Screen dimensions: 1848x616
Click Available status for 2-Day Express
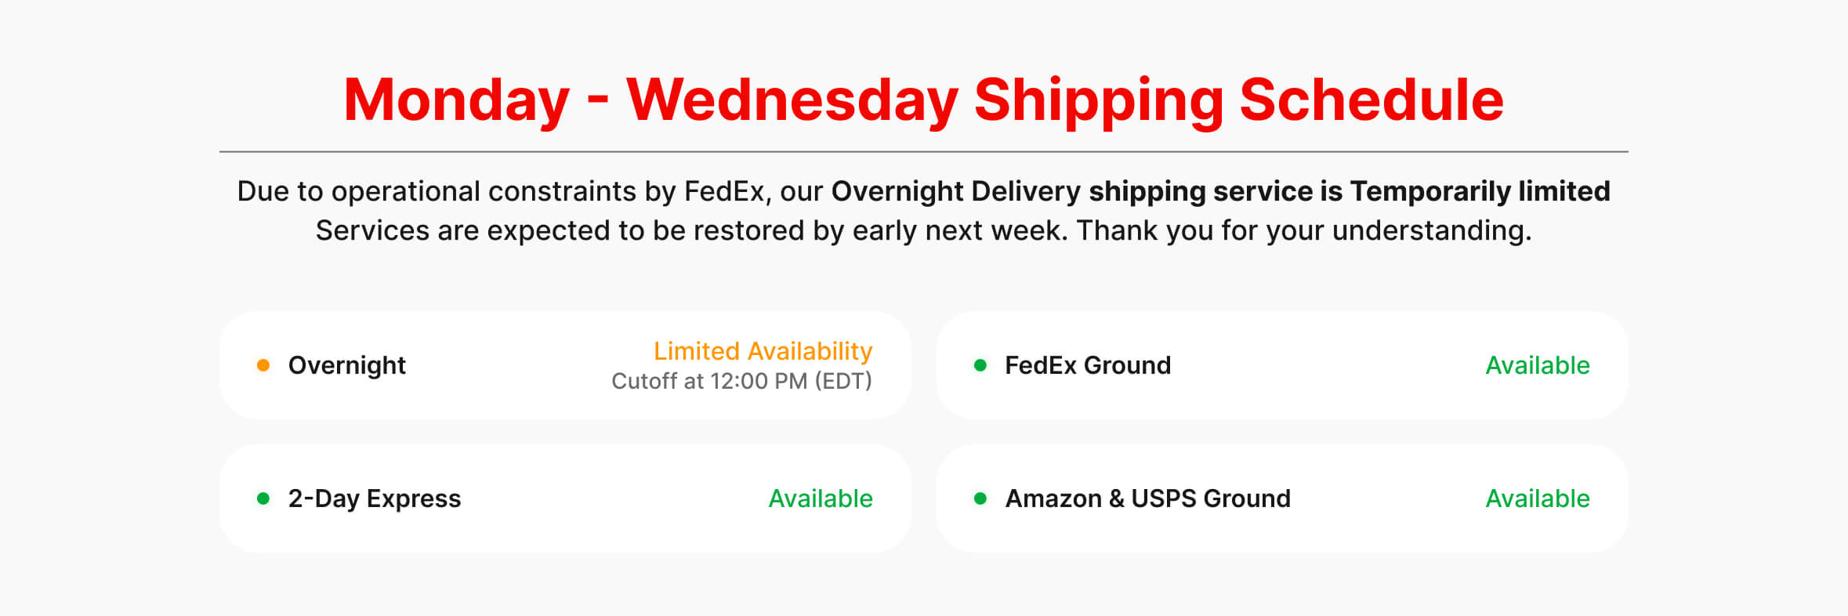click(x=821, y=498)
